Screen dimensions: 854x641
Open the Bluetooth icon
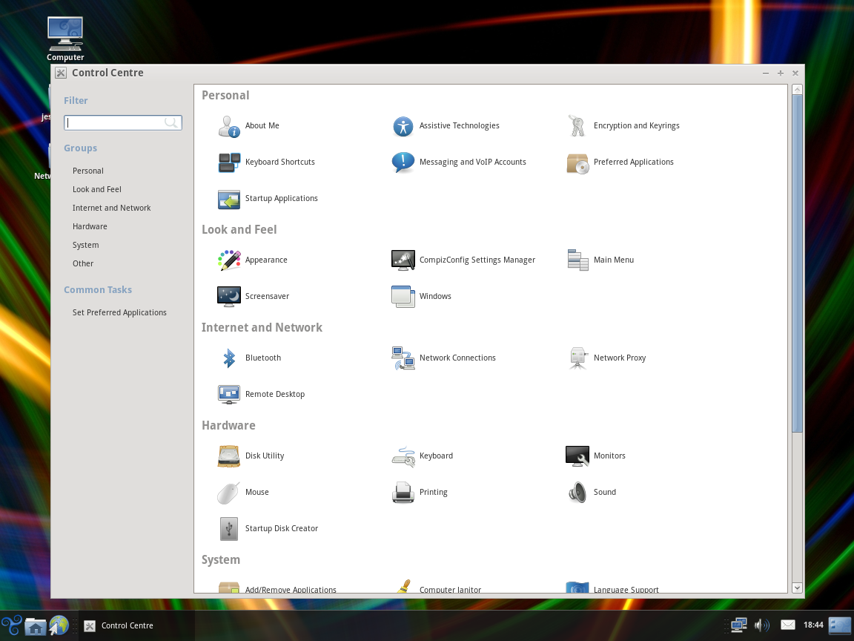pyautogui.click(x=229, y=358)
